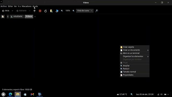Click the disabled Organizar por nombre entry

pos(135,59)
